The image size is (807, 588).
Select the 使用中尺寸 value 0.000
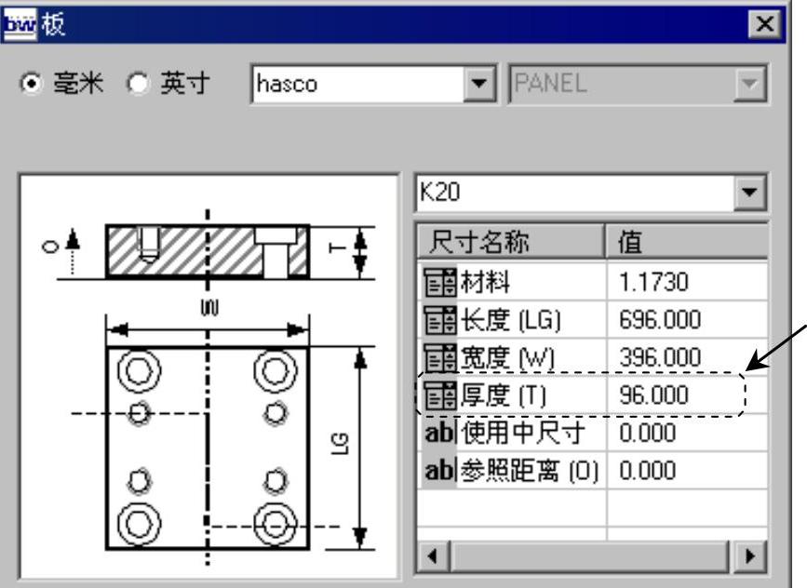(x=648, y=434)
